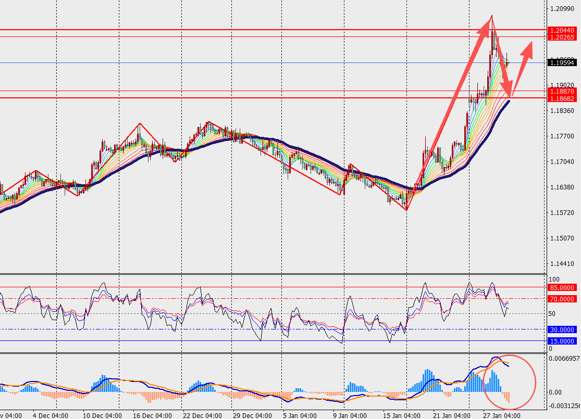Select the blue 15.0000 oversold level label
The image size is (581, 419).
(562, 341)
